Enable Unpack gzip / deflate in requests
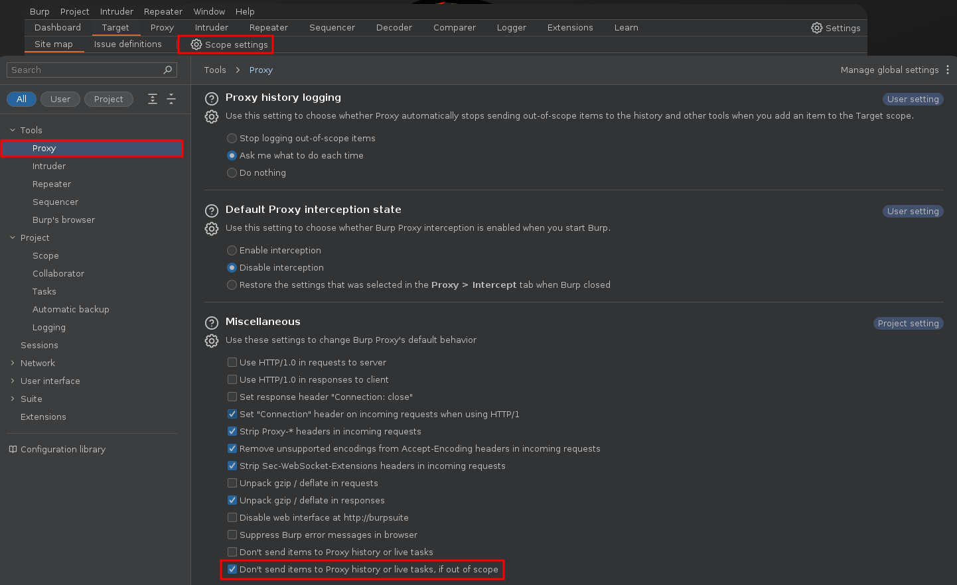The height and width of the screenshot is (585, 957). pos(232,483)
